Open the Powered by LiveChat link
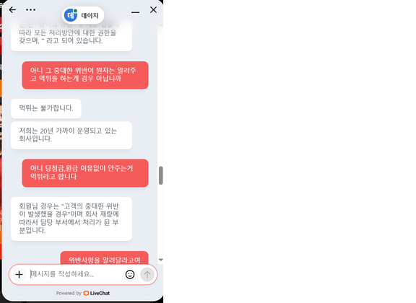Viewport: 416px width, 303px height. [x=83, y=293]
